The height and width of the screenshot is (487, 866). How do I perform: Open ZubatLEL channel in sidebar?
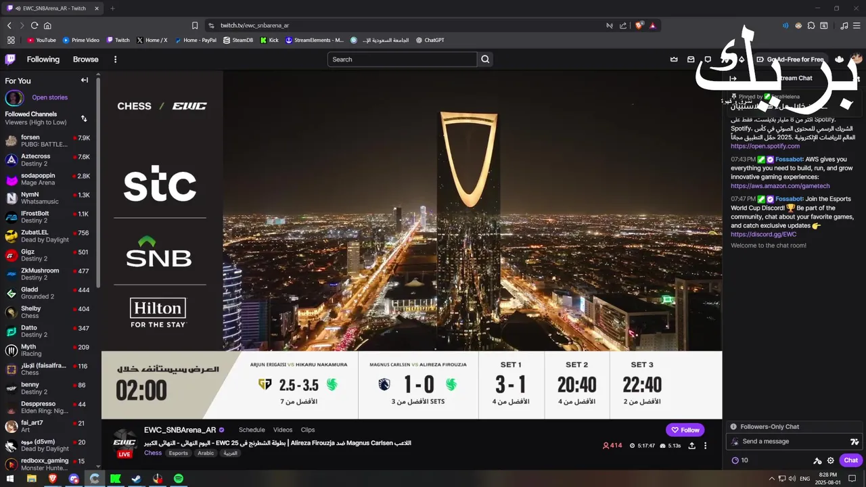pyautogui.click(x=47, y=236)
